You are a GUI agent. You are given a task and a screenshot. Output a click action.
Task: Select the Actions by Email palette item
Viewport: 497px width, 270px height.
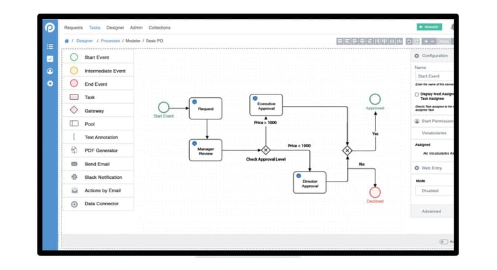click(x=99, y=190)
